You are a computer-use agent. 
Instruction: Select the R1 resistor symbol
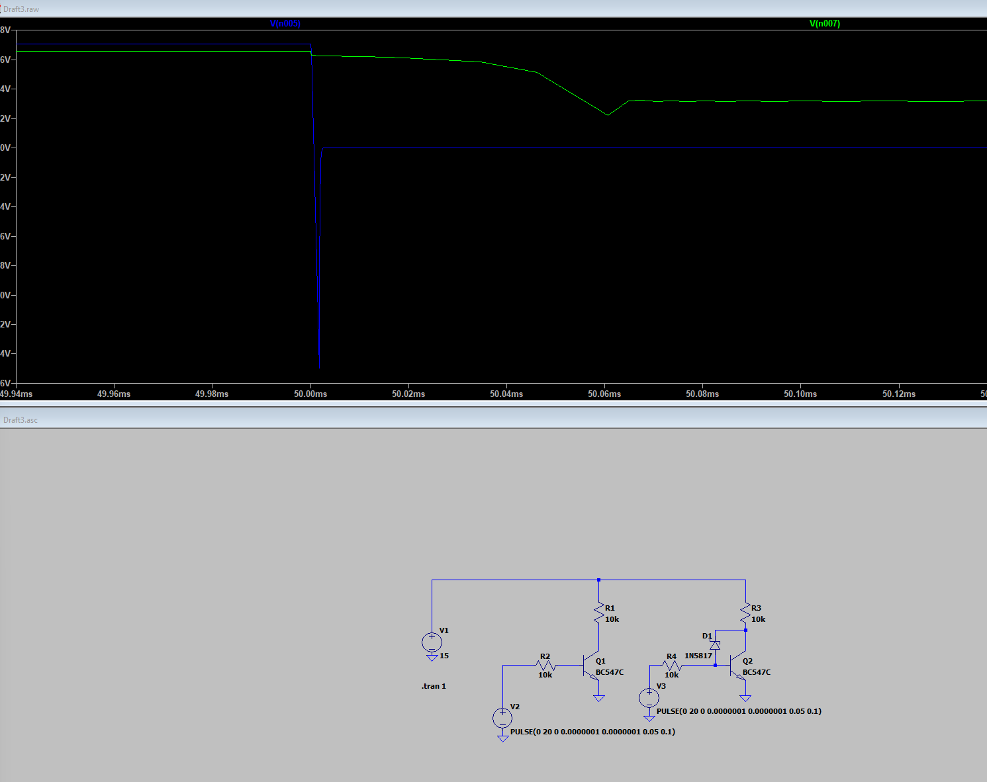pyautogui.click(x=599, y=613)
